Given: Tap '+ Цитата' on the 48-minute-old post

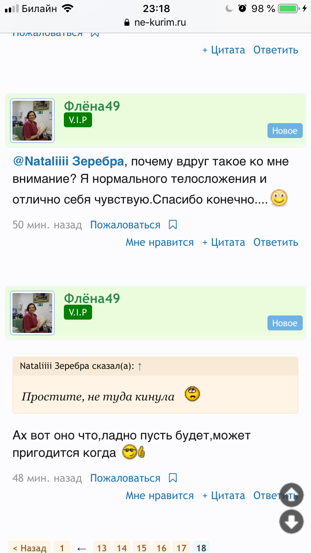Looking at the screenshot, I should click(x=224, y=495).
